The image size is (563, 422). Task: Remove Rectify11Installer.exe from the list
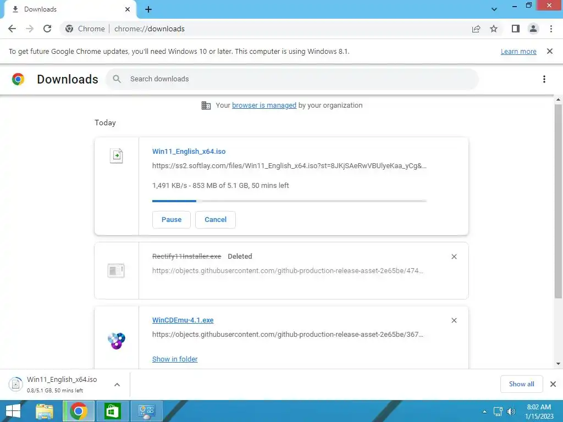(454, 257)
